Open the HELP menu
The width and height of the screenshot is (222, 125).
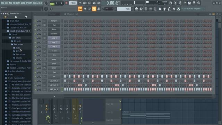tap(40, 3)
